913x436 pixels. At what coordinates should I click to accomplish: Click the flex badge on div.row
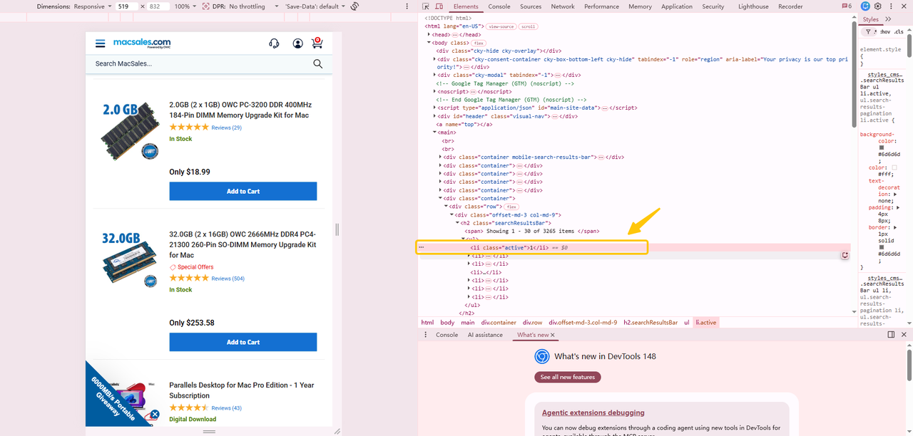(511, 207)
